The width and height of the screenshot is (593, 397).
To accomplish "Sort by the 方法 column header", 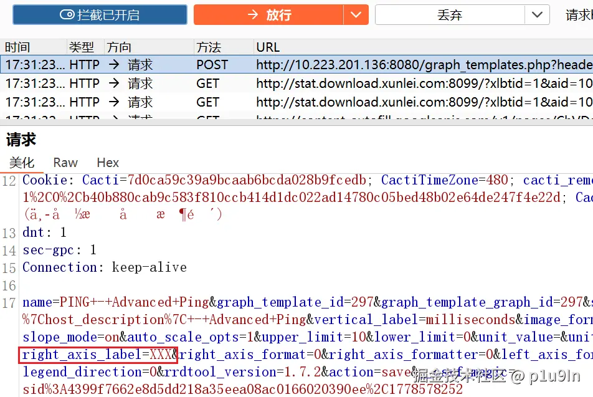I will [x=209, y=47].
